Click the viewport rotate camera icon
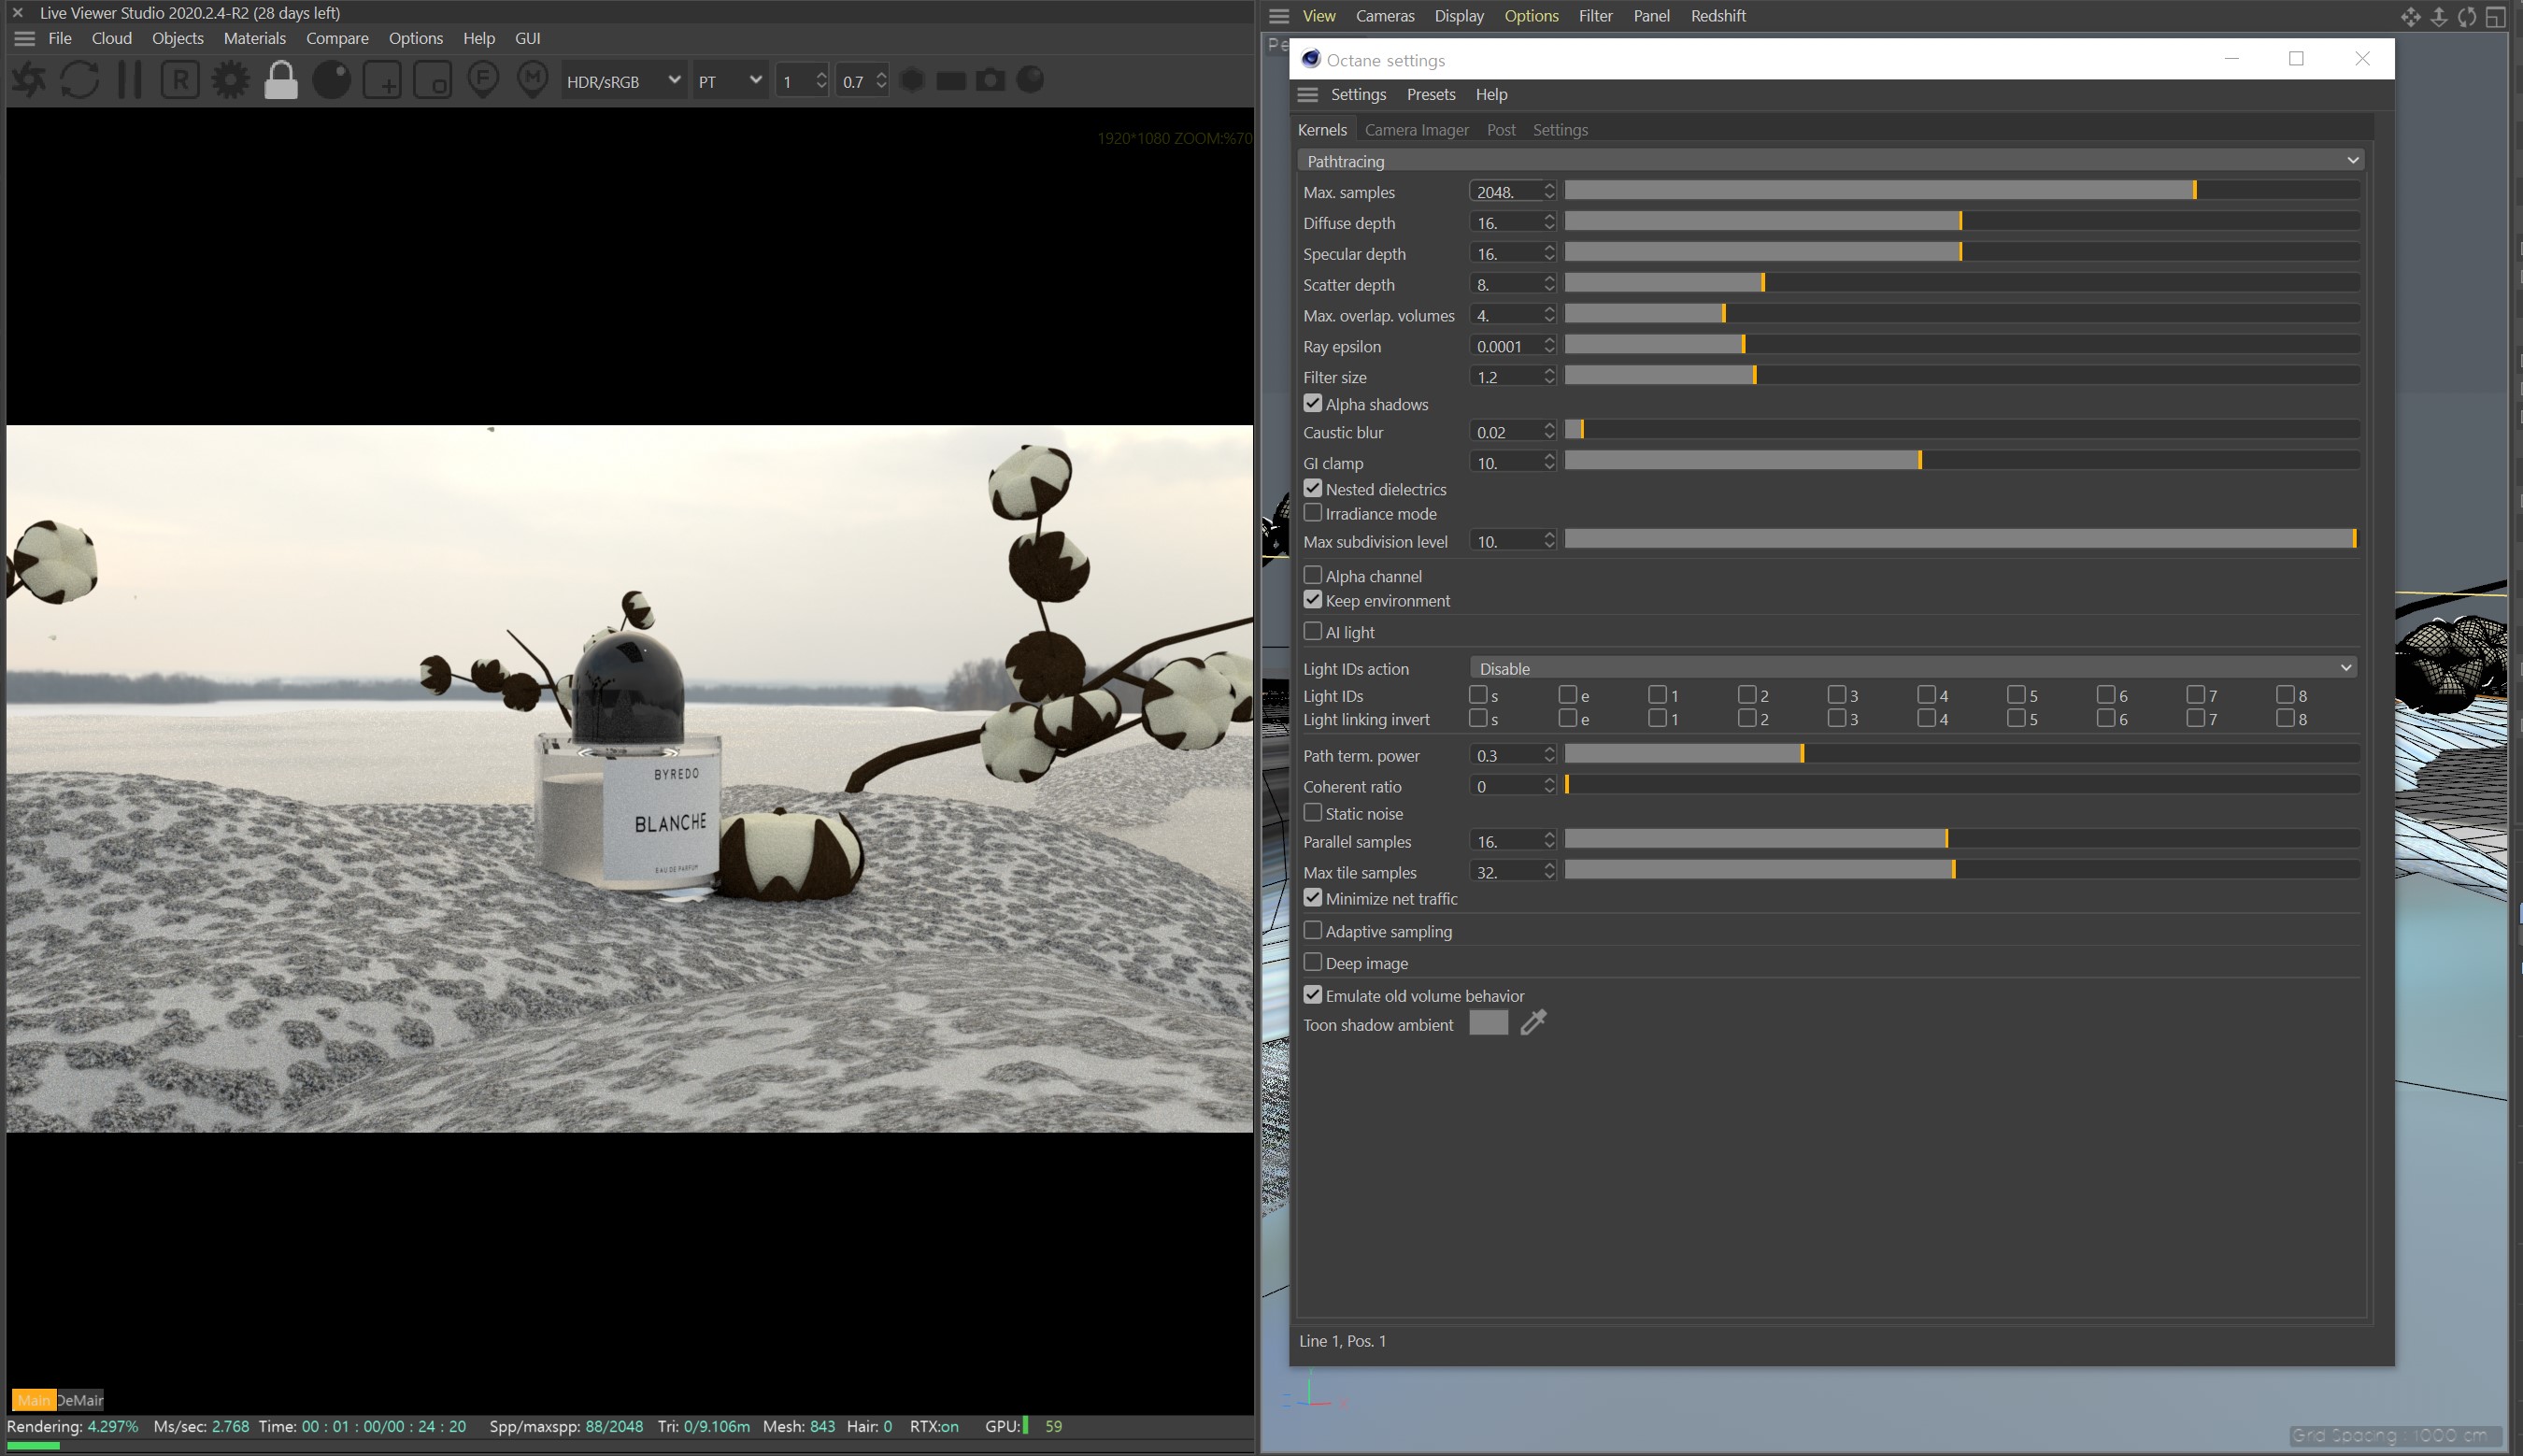2523x1456 pixels. point(2467,17)
